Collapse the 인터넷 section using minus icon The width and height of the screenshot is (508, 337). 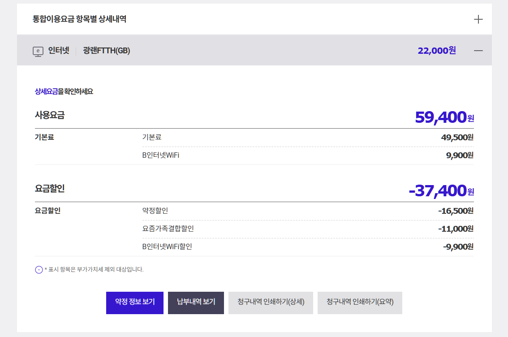click(478, 51)
